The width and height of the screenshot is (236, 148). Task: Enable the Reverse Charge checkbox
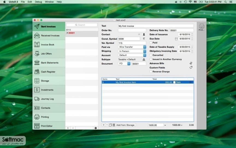tap(151, 72)
